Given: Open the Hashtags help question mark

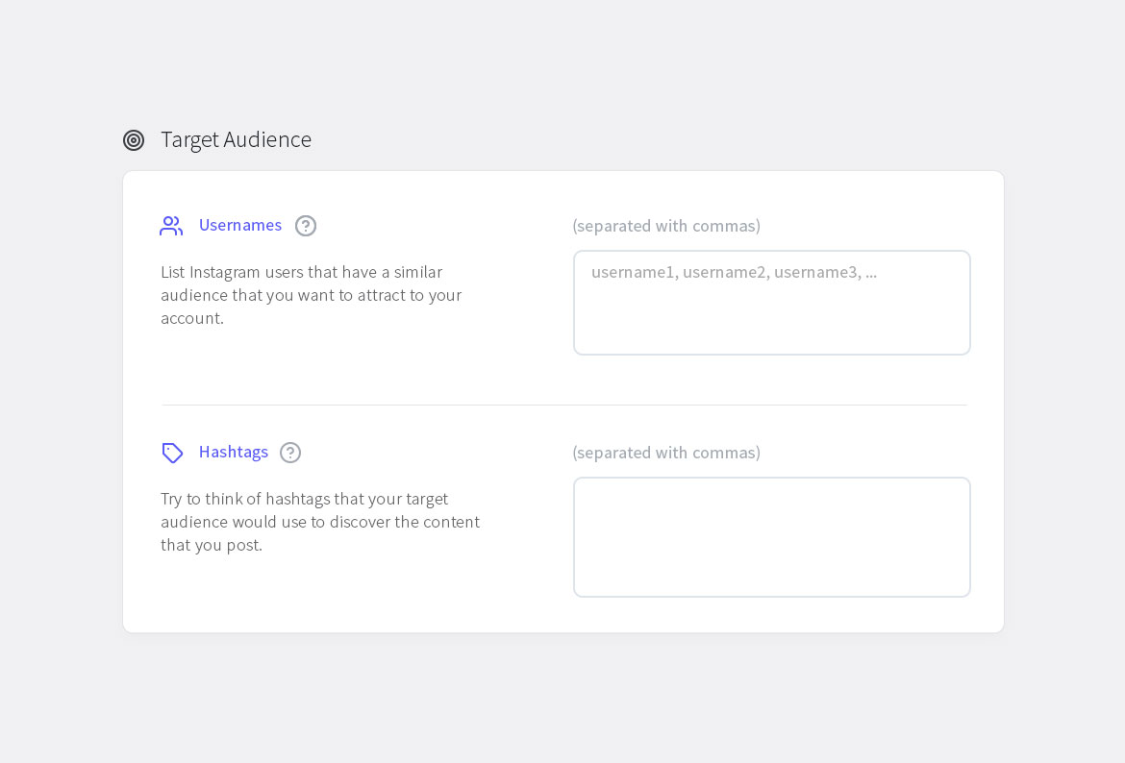Looking at the screenshot, I should 289,453.
